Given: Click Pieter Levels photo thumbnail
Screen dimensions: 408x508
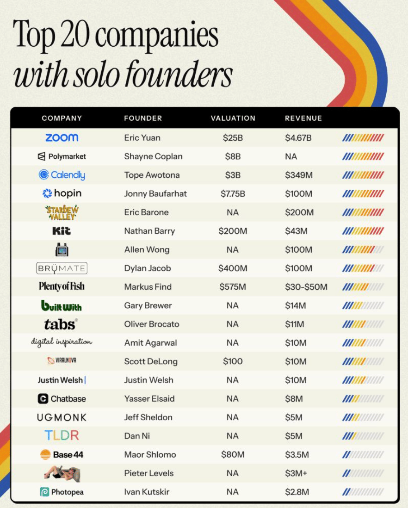Looking at the screenshot, I should tap(62, 473).
